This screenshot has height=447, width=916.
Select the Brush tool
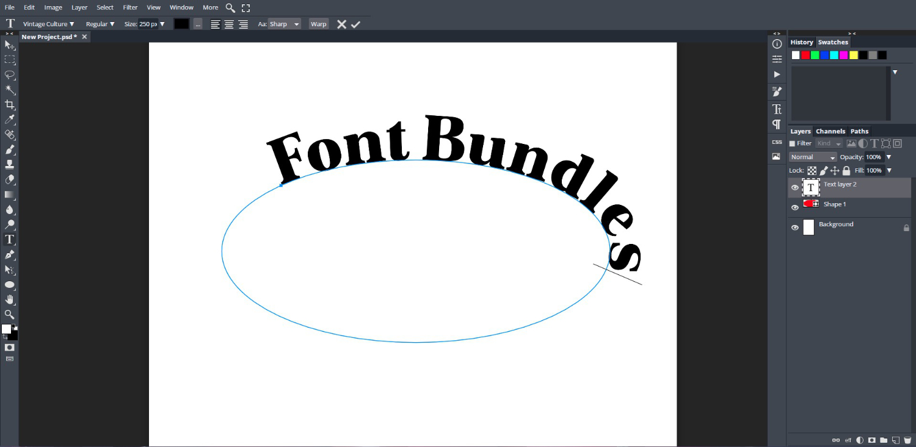point(10,149)
